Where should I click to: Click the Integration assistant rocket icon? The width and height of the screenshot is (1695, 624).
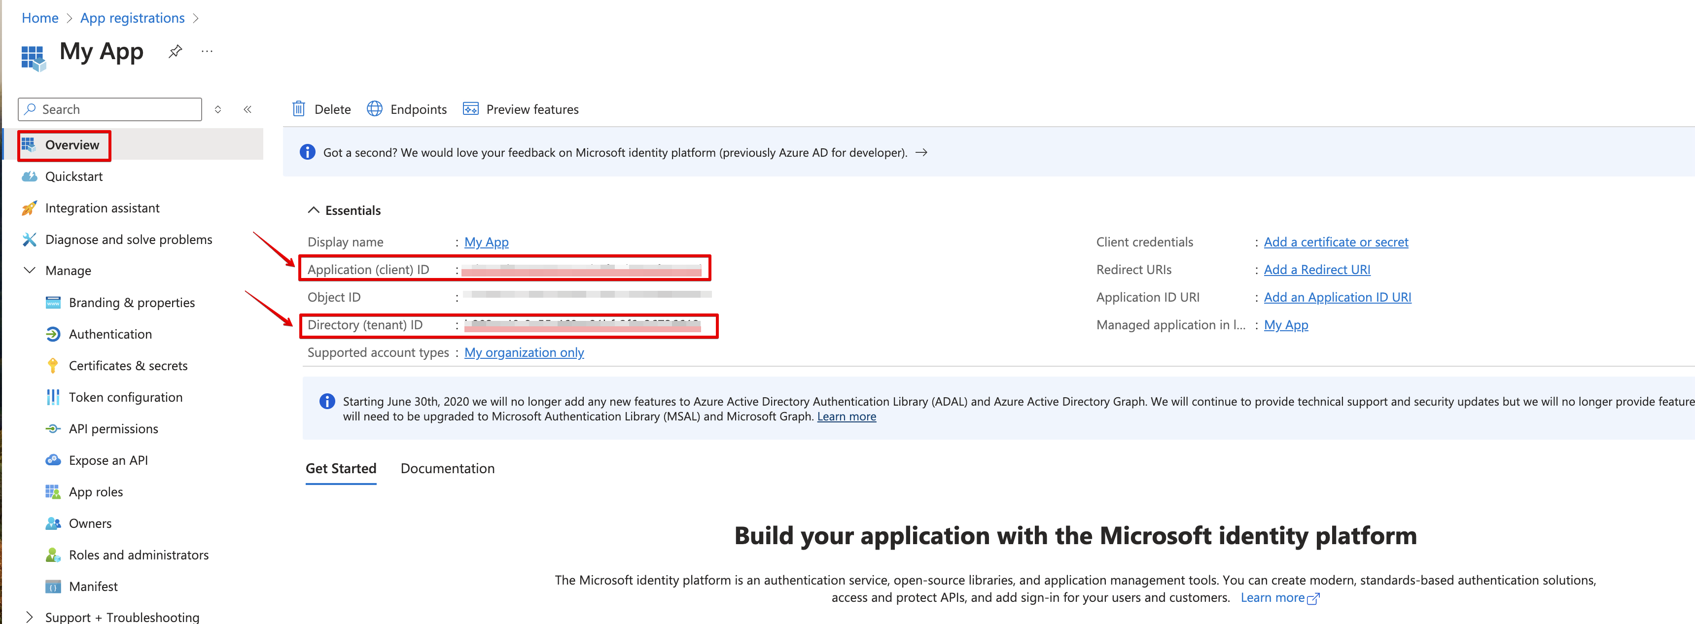[x=29, y=208]
